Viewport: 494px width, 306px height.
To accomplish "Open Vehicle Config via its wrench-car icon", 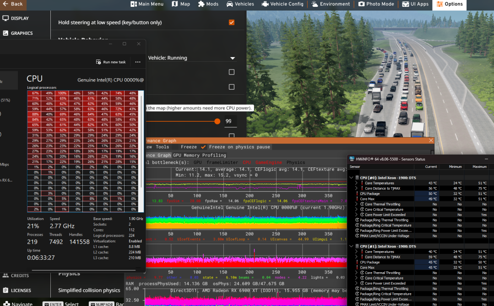I will pos(265,4).
